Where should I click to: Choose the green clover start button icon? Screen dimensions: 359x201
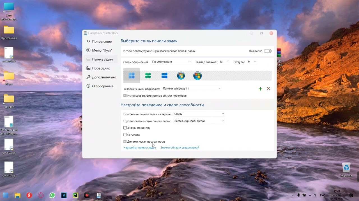(148, 76)
